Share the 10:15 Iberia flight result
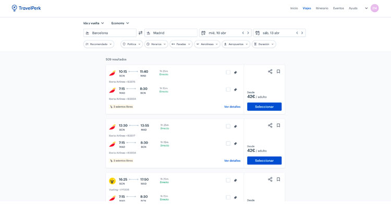Image resolution: width=391 pixels, height=216 pixels. click(270, 72)
